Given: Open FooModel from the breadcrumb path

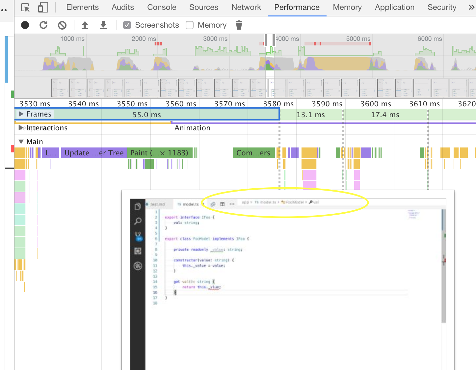Looking at the screenshot, I should [294, 202].
